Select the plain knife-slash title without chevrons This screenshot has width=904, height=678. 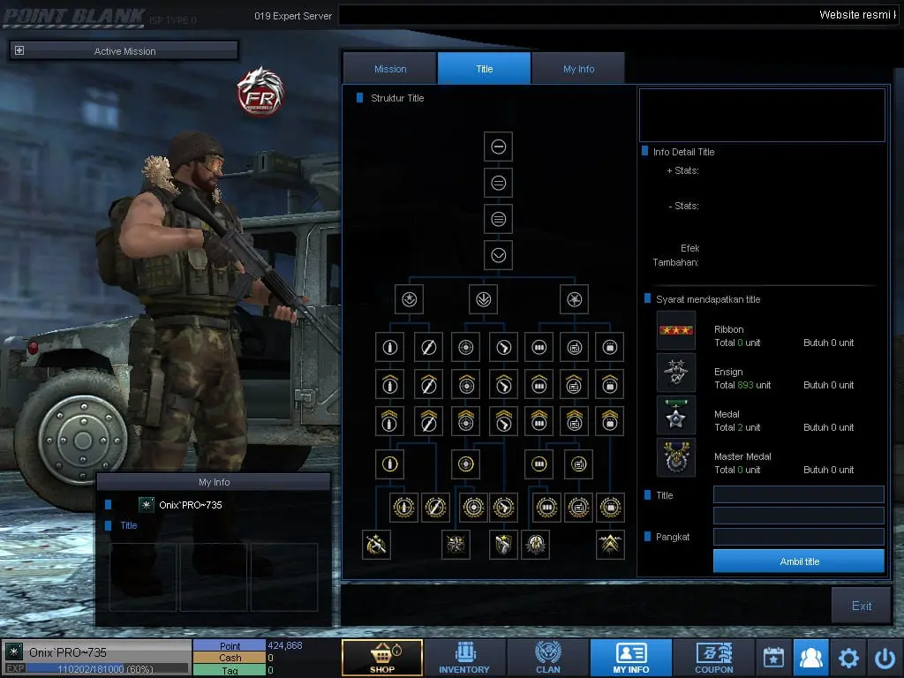pyautogui.click(x=428, y=347)
